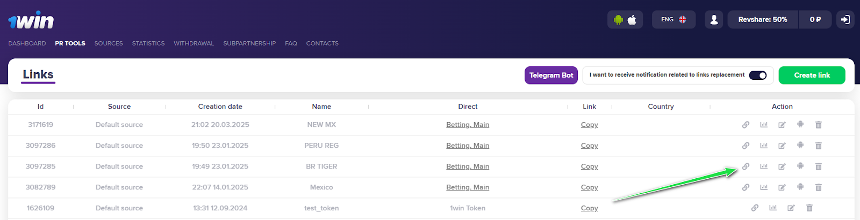Delete the test_token link
The width and height of the screenshot is (860, 220).
[x=809, y=208]
